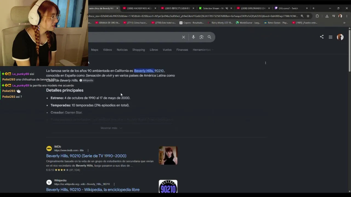351x197 pixels.
Task: Open the 'Retro Games - Play...' bookmark
Action: (x=276, y=23)
